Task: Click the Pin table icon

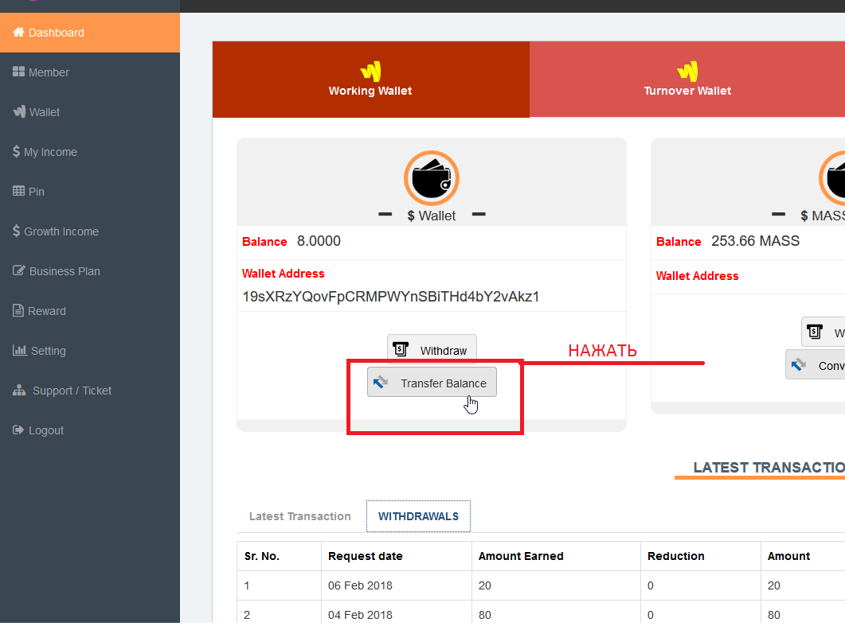Action: point(19,192)
